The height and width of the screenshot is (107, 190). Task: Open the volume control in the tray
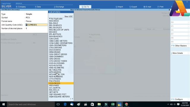click(175, 104)
